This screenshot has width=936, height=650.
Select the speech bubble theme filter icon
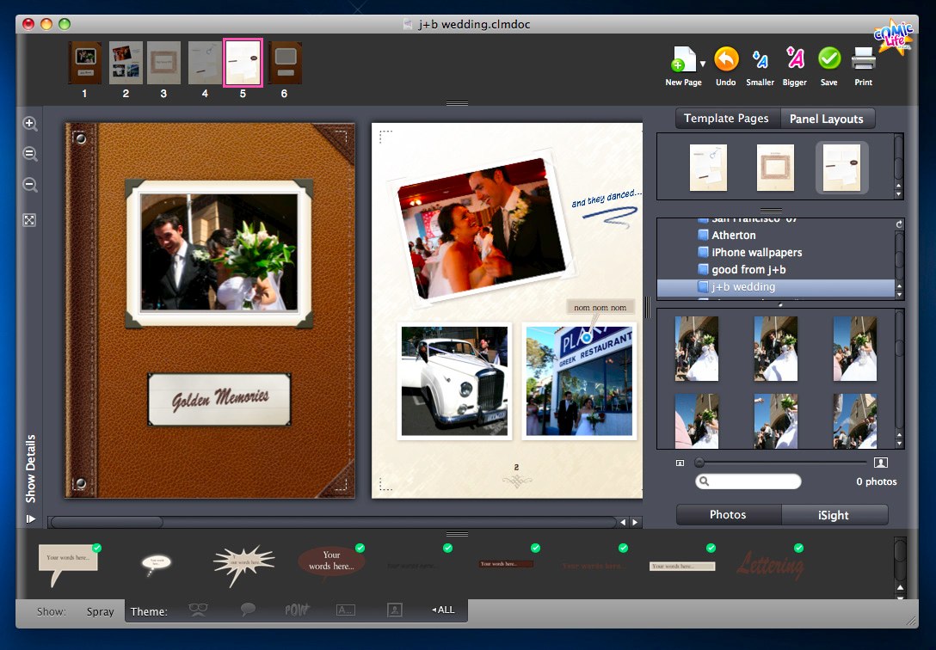click(248, 610)
